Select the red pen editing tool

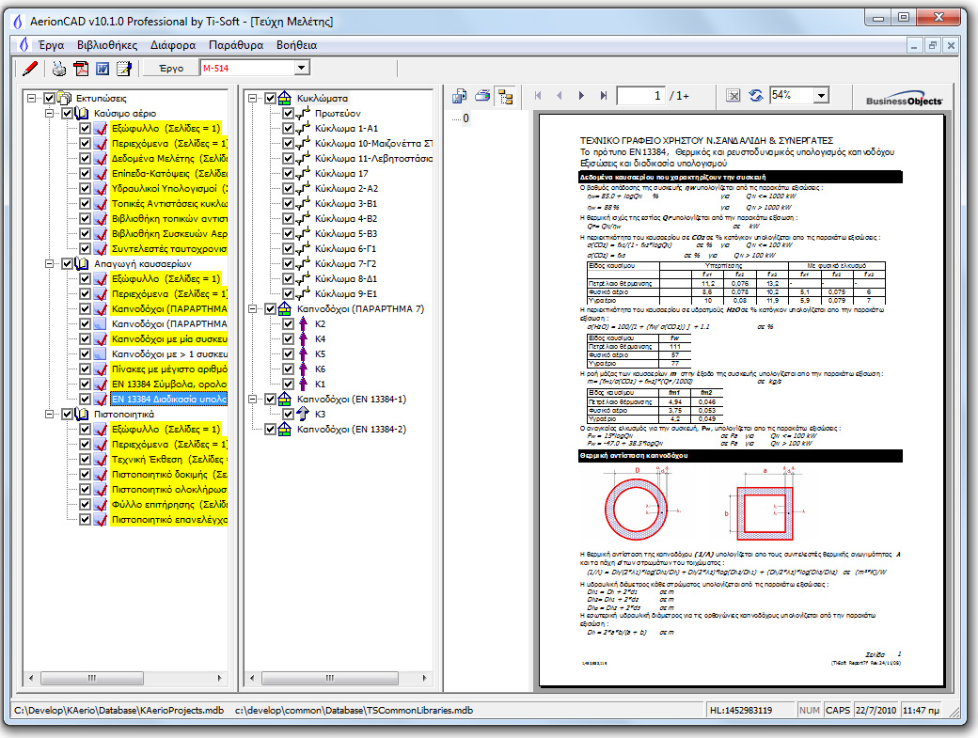point(30,68)
